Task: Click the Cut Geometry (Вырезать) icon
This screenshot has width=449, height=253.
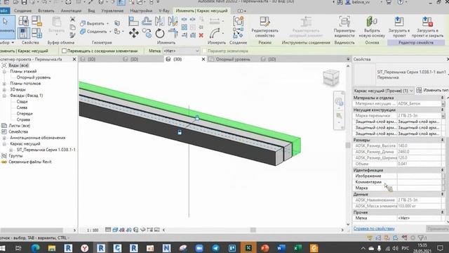Action: click(x=83, y=23)
